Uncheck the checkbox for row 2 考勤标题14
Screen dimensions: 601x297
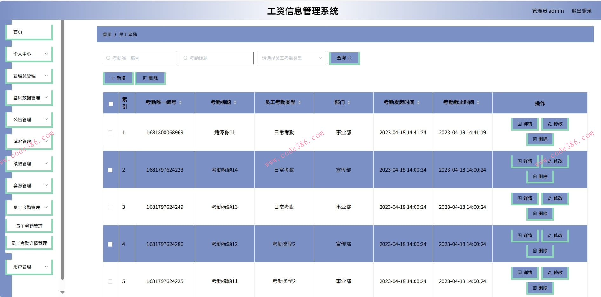point(110,170)
